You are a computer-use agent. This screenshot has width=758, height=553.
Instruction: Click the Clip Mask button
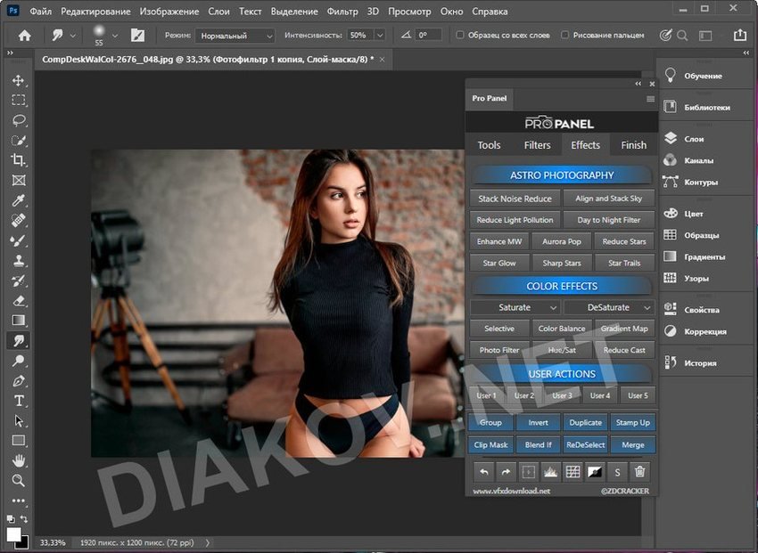click(490, 445)
